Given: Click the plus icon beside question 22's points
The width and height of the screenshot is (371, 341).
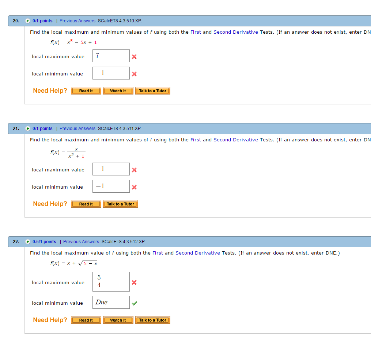Looking at the screenshot, I should pyautogui.click(x=28, y=242).
